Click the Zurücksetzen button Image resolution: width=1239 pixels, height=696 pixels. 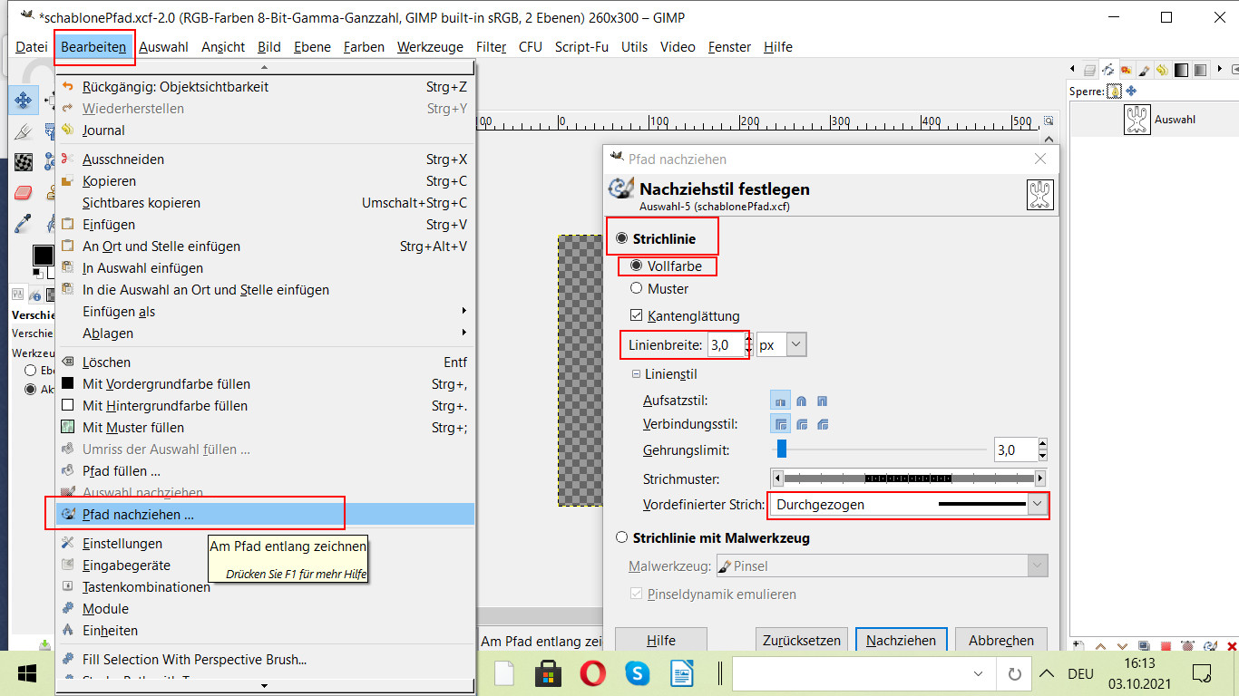coord(802,640)
